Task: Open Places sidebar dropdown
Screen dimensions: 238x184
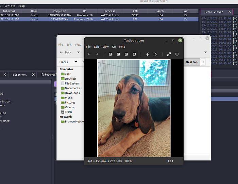Action: (x=76, y=62)
